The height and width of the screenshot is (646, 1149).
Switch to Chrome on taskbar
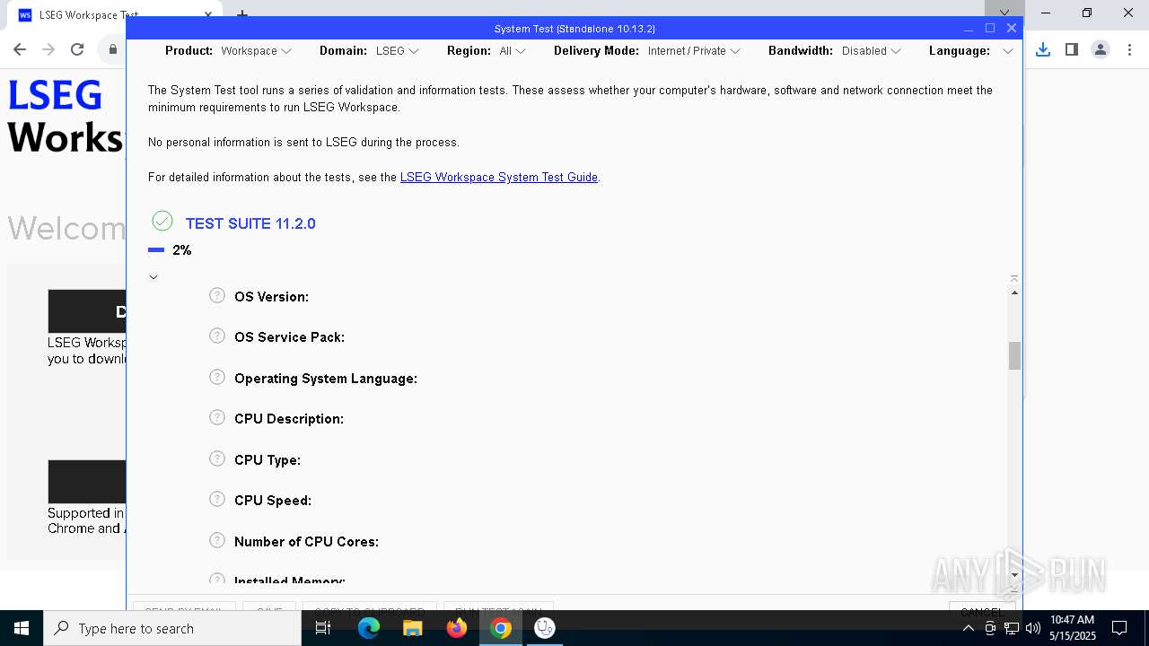click(501, 628)
